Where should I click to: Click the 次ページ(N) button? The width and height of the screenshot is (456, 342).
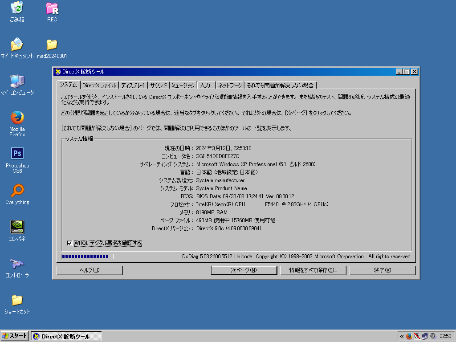244,270
